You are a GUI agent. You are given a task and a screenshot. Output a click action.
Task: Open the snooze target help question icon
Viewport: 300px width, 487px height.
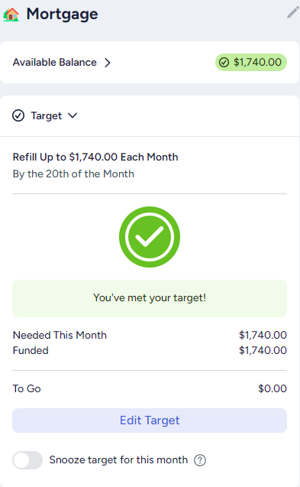tap(200, 460)
